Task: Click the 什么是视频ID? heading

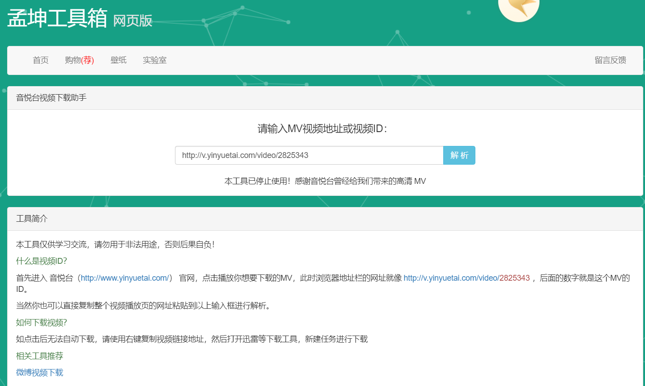Action: (42, 261)
